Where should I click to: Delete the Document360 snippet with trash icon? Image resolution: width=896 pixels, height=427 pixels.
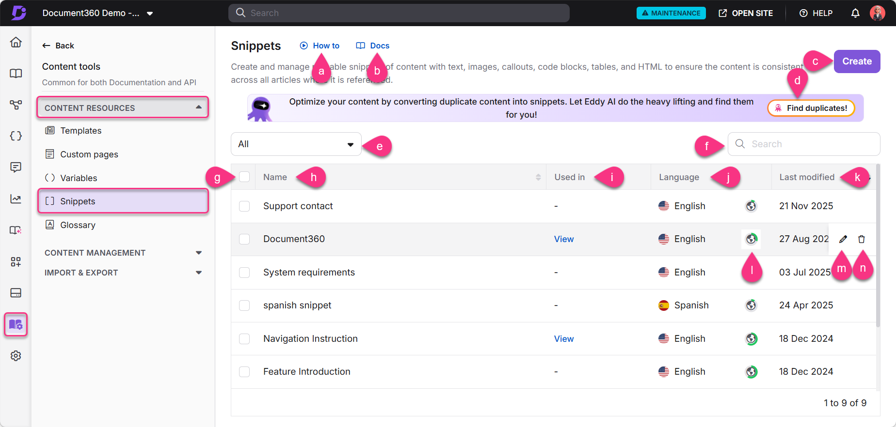click(x=862, y=239)
